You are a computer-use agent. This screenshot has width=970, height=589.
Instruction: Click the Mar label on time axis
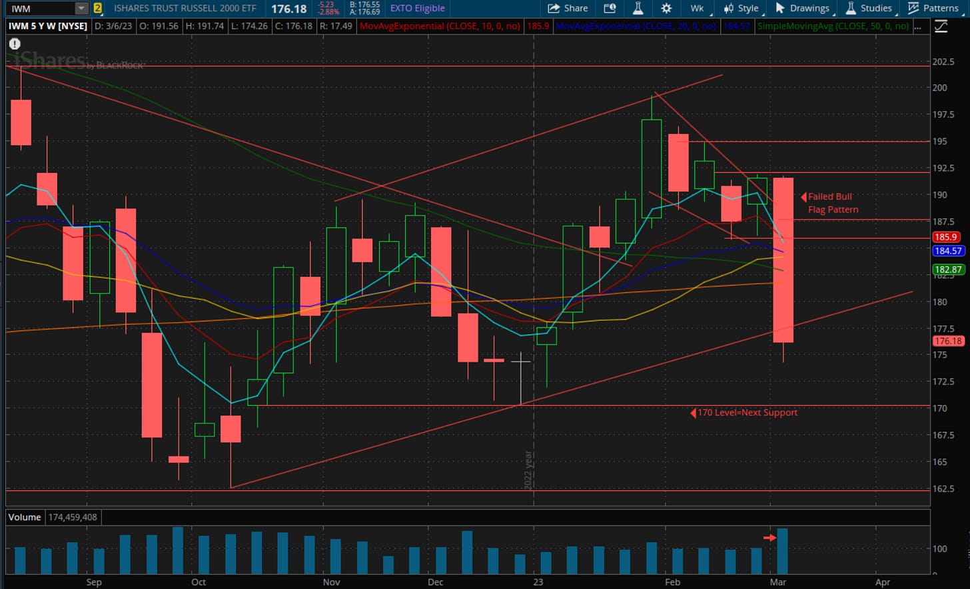coord(777,582)
